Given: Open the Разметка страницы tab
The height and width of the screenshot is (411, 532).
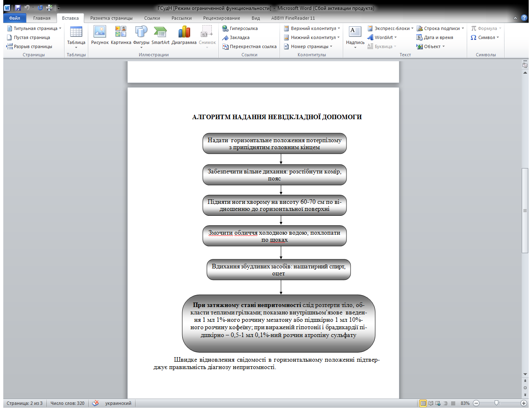Looking at the screenshot, I should click(x=111, y=18).
